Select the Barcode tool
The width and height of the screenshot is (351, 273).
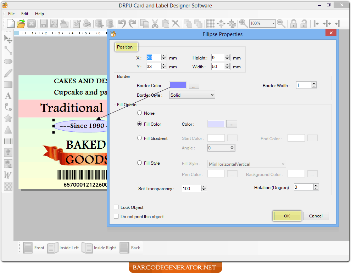click(x=8, y=141)
